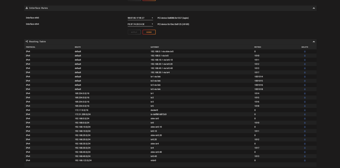Delete the 169.254.0.0/16 route on br5
The image size is (340, 168).
[x=305, y=106]
